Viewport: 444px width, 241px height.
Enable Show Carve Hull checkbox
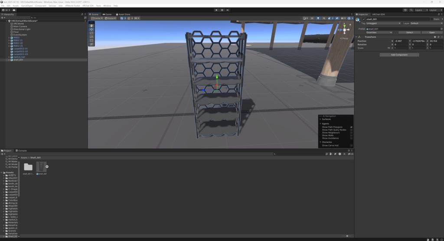(351, 146)
